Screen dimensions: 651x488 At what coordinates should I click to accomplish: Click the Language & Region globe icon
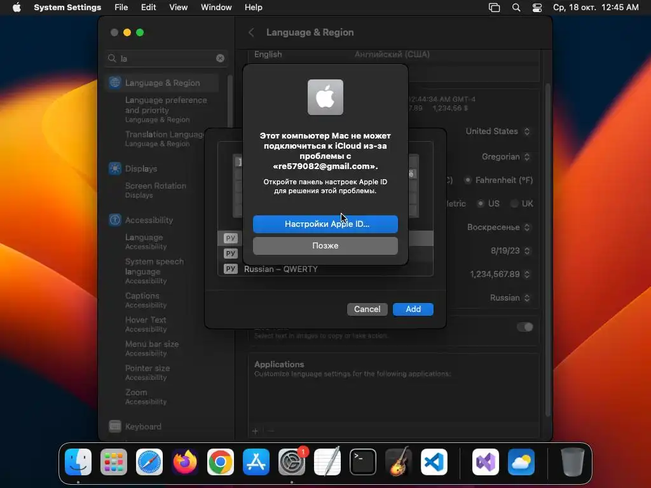click(115, 83)
